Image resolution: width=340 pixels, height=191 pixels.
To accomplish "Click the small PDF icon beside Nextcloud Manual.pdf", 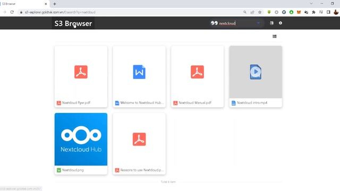I will coord(175,103).
